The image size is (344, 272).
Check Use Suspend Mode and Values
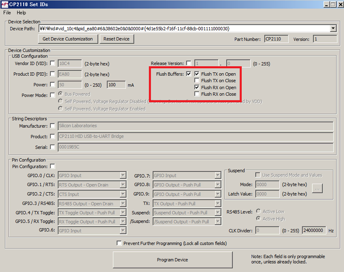click(258, 175)
